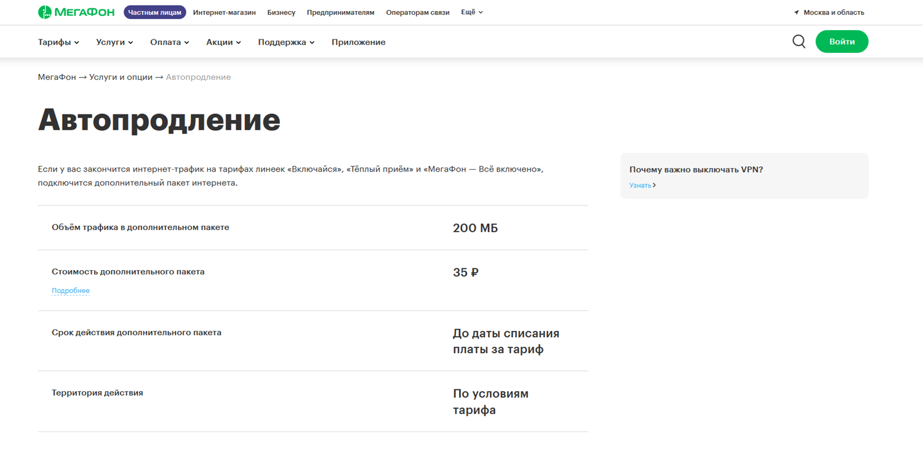Expand the Поддержка dropdown menu
923x451 pixels.
click(x=286, y=42)
